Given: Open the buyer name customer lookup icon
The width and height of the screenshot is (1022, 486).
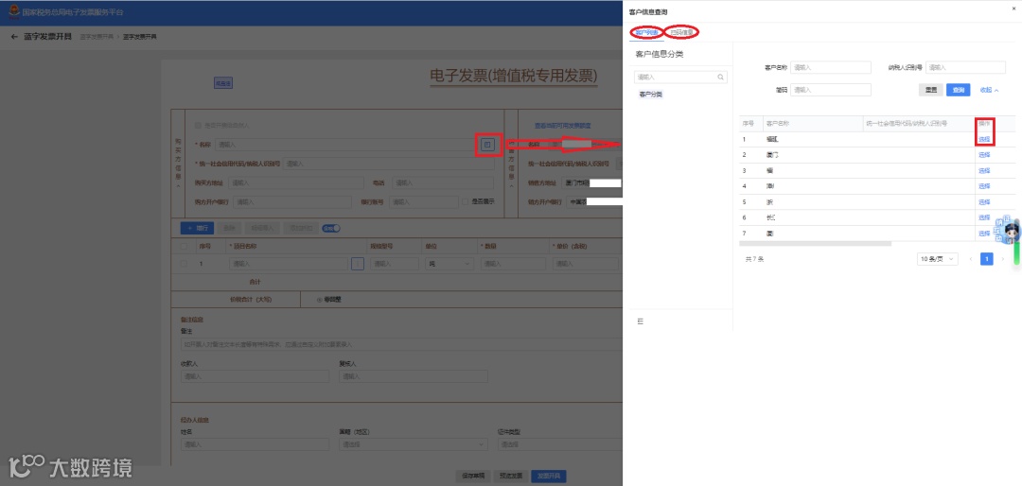Looking at the screenshot, I should (487, 145).
